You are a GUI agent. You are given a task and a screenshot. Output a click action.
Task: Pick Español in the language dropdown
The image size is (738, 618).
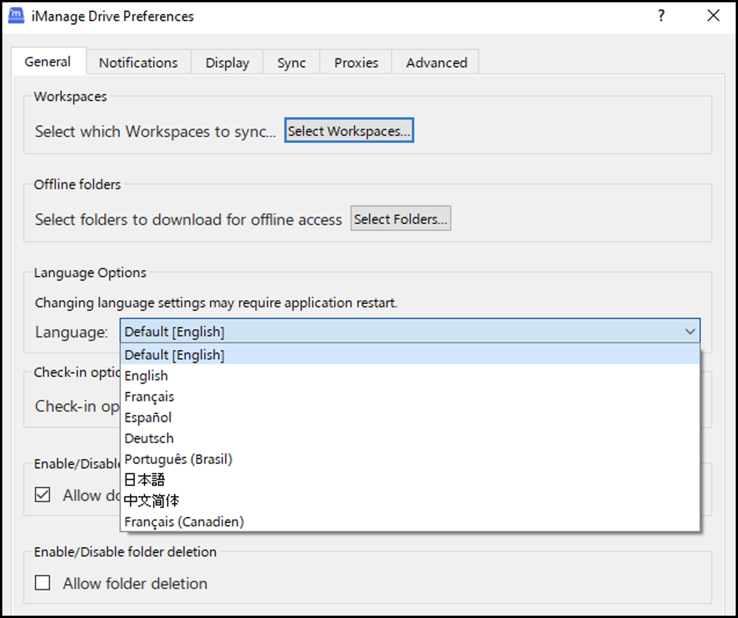148,417
